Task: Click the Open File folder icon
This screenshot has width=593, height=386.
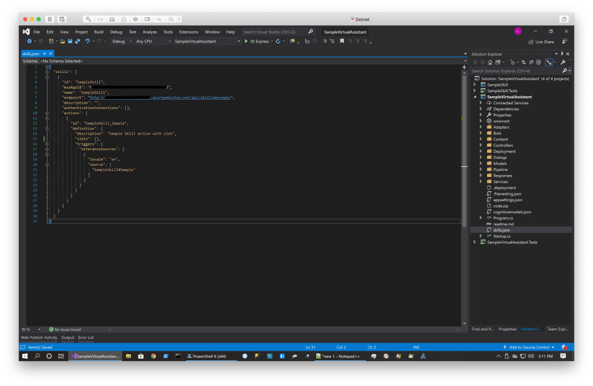Action: tap(63, 42)
